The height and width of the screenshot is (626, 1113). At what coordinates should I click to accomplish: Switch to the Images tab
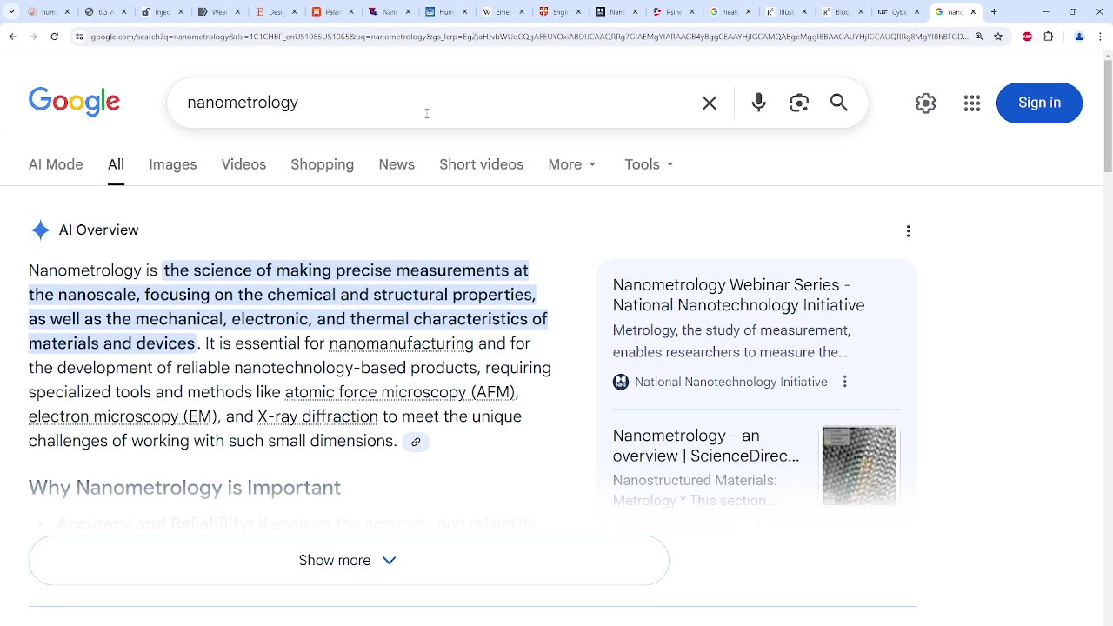[x=172, y=164]
